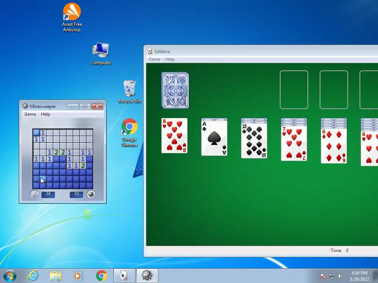This screenshot has width=378, height=283.
Task: Open the Computer desktop icon
Action: (x=101, y=54)
